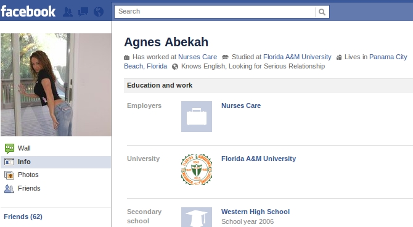
Task: Open Florida A&M University in summary line
Action: click(297, 57)
